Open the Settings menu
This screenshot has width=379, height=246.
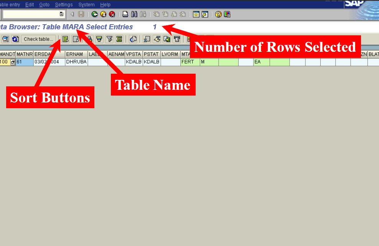click(64, 5)
